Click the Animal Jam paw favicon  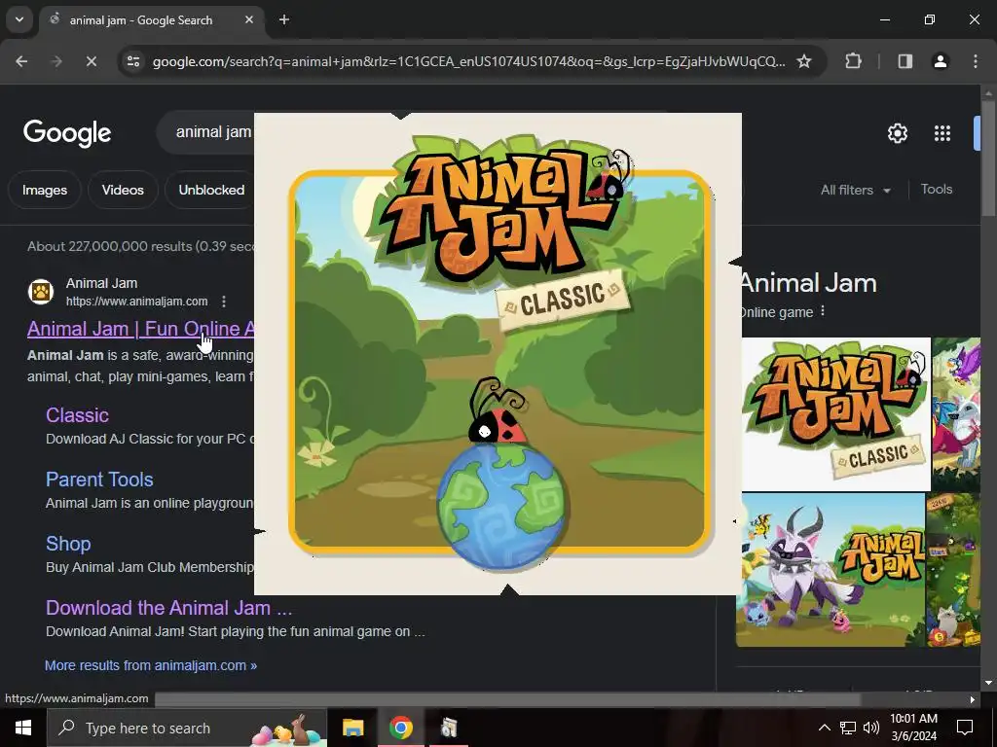coord(41,292)
